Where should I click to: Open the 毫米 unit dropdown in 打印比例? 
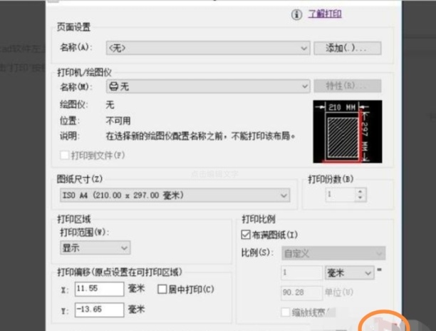point(349,273)
